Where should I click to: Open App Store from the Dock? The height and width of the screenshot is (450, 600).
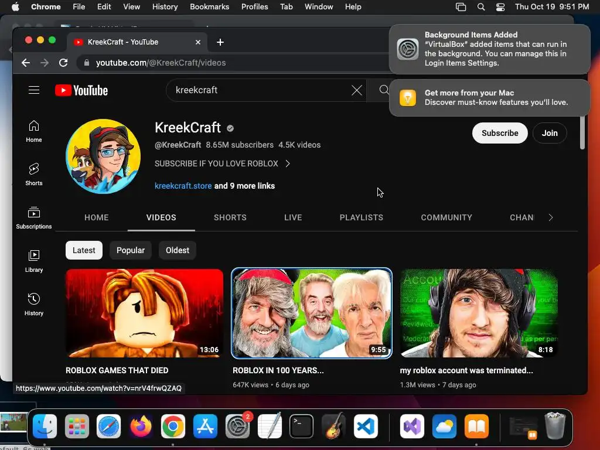205,427
